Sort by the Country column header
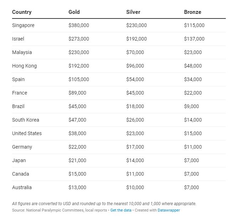229x219 pixels. [22, 12]
